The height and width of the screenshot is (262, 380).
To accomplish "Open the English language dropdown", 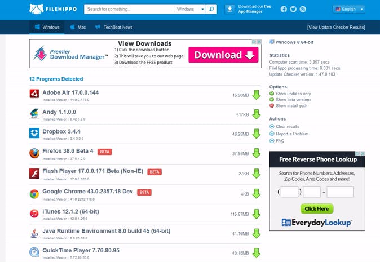I will click(x=349, y=9).
